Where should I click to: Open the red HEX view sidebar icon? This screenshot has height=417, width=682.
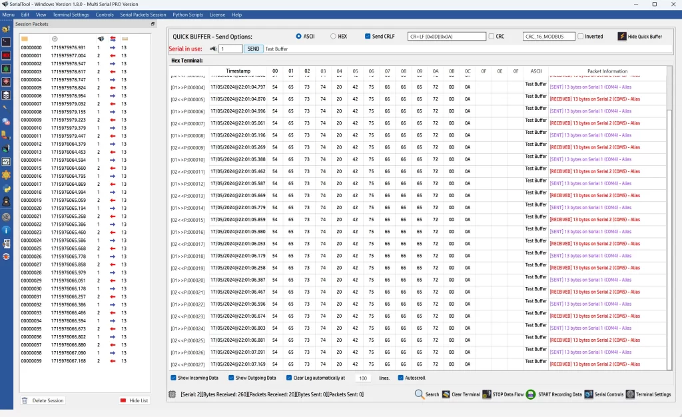[x=6, y=56]
